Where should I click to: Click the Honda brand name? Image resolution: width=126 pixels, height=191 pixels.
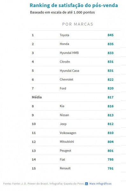point(64,44)
